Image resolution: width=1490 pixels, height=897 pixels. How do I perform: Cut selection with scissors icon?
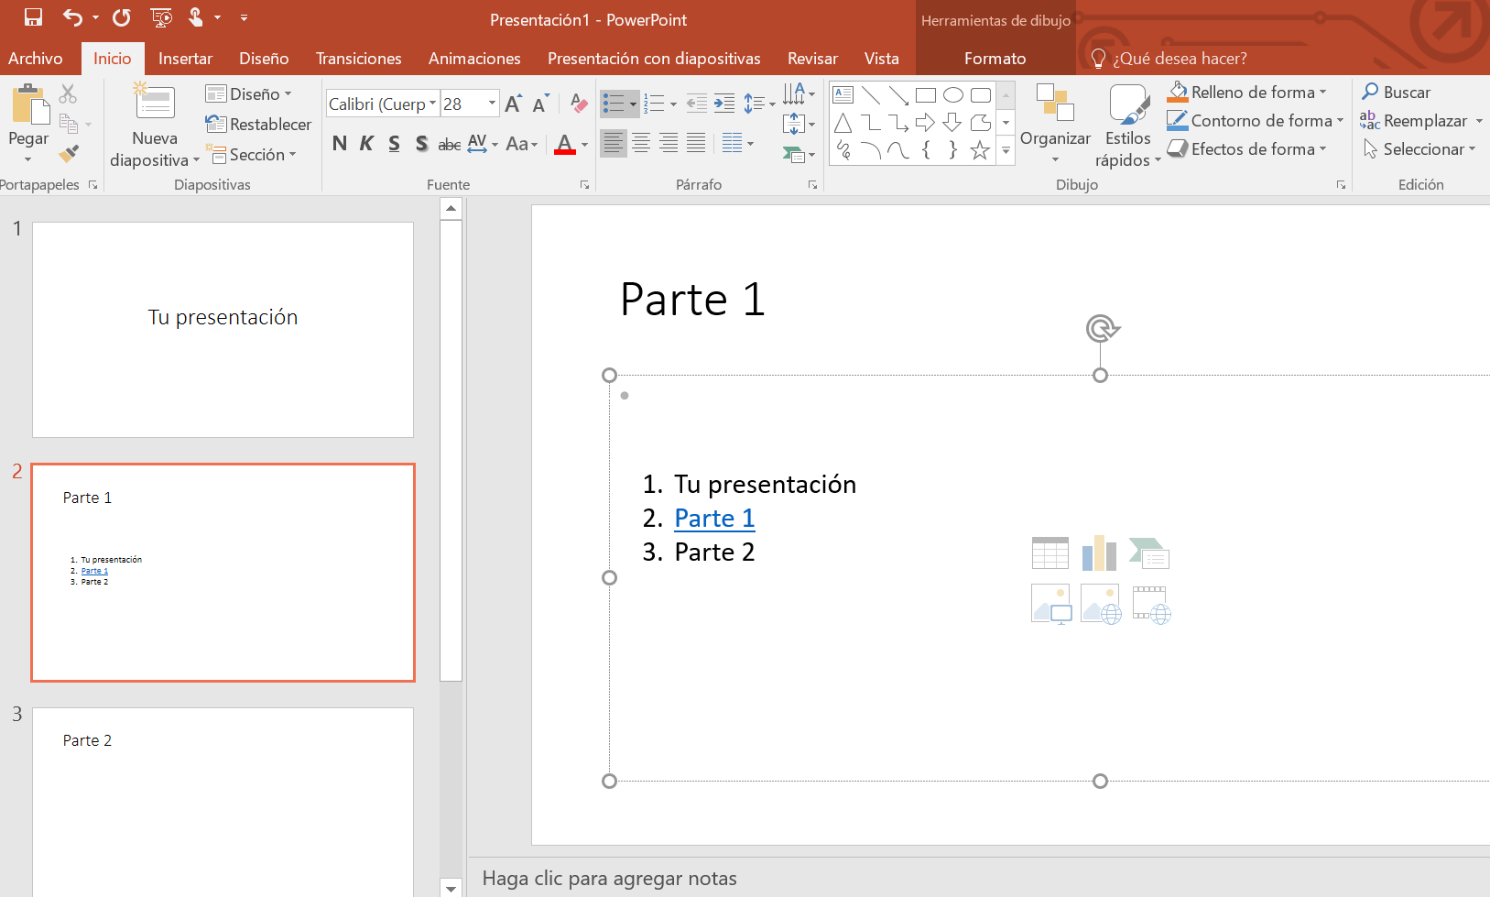tap(68, 93)
